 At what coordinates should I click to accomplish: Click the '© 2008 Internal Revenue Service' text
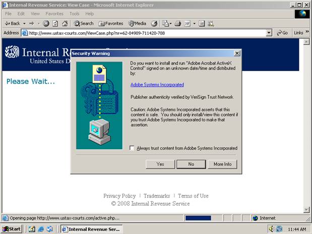pyautogui.click(x=150, y=204)
